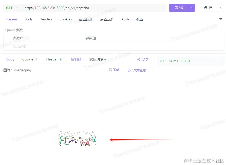This screenshot has width=226, height=165.
Task: Expand the send button dropdown arrow
Action: pyautogui.click(x=192, y=8)
